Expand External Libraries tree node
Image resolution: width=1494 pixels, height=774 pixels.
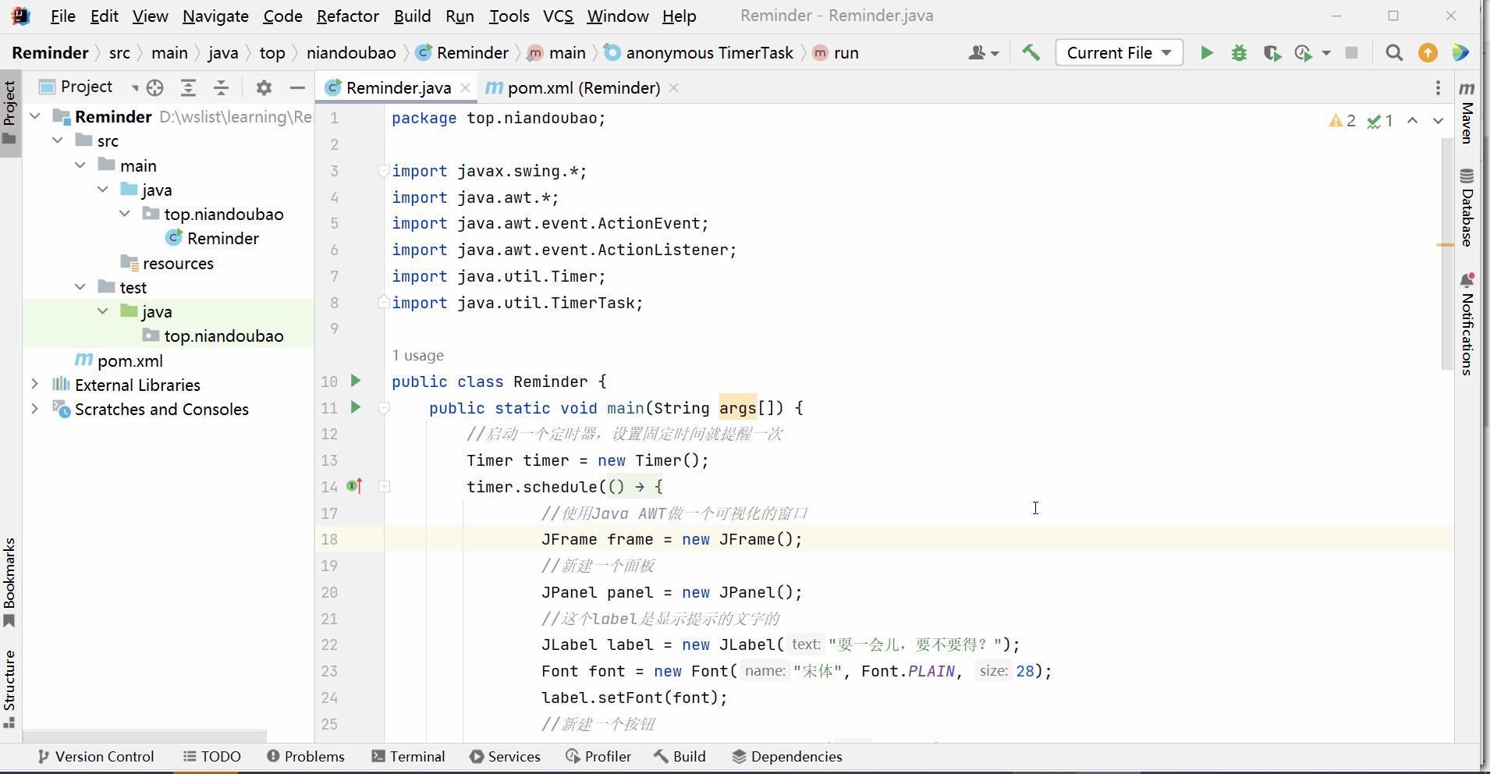tap(34, 385)
